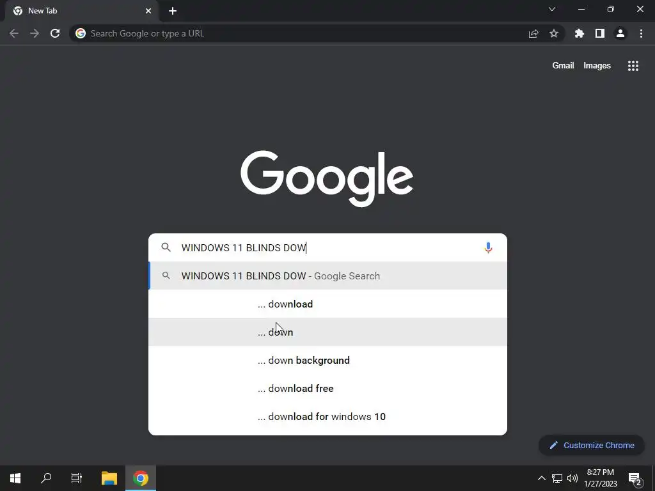Viewport: 655px width, 491px height.
Task: Select the '... down' suggestion
Action: click(328, 332)
